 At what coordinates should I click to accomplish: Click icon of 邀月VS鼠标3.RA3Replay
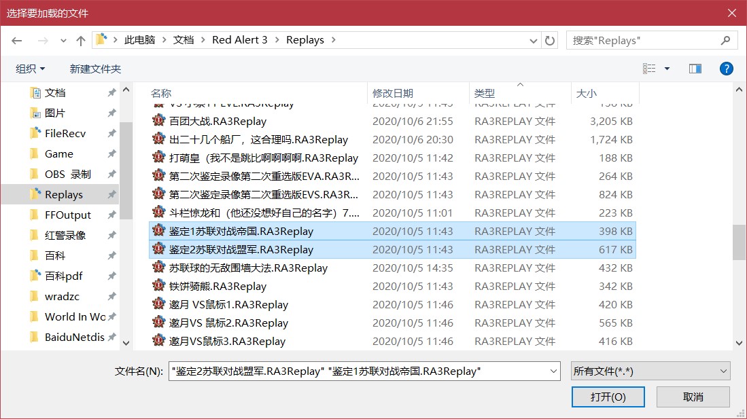click(158, 341)
